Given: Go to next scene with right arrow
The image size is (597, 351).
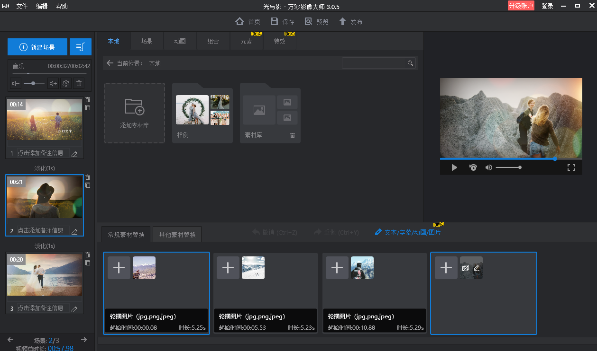Looking at the screenshot, I should click(84, 340).
